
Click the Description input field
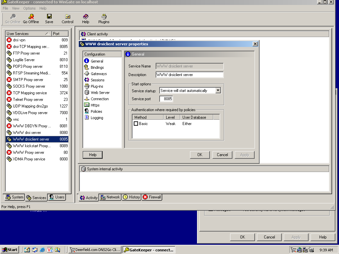(x=189, y=75)
